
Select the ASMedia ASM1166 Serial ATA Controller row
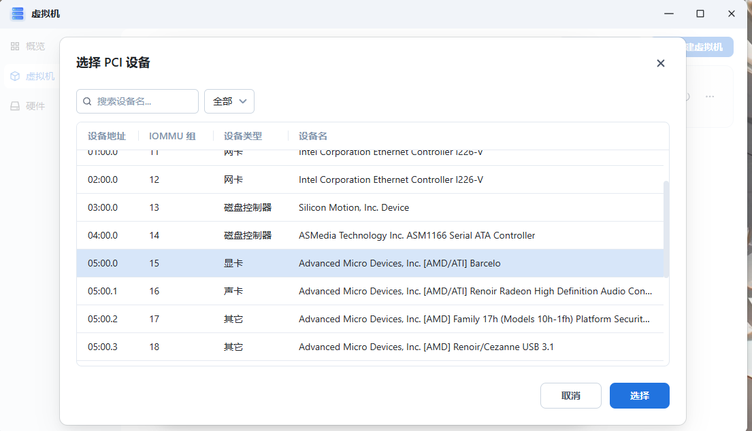370,235
